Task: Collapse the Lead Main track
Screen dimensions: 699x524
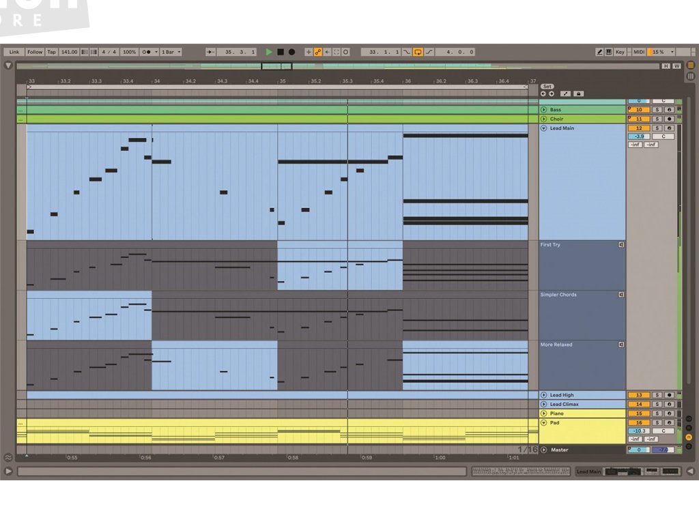Action: pyautogui.click(x=544, y=128)
